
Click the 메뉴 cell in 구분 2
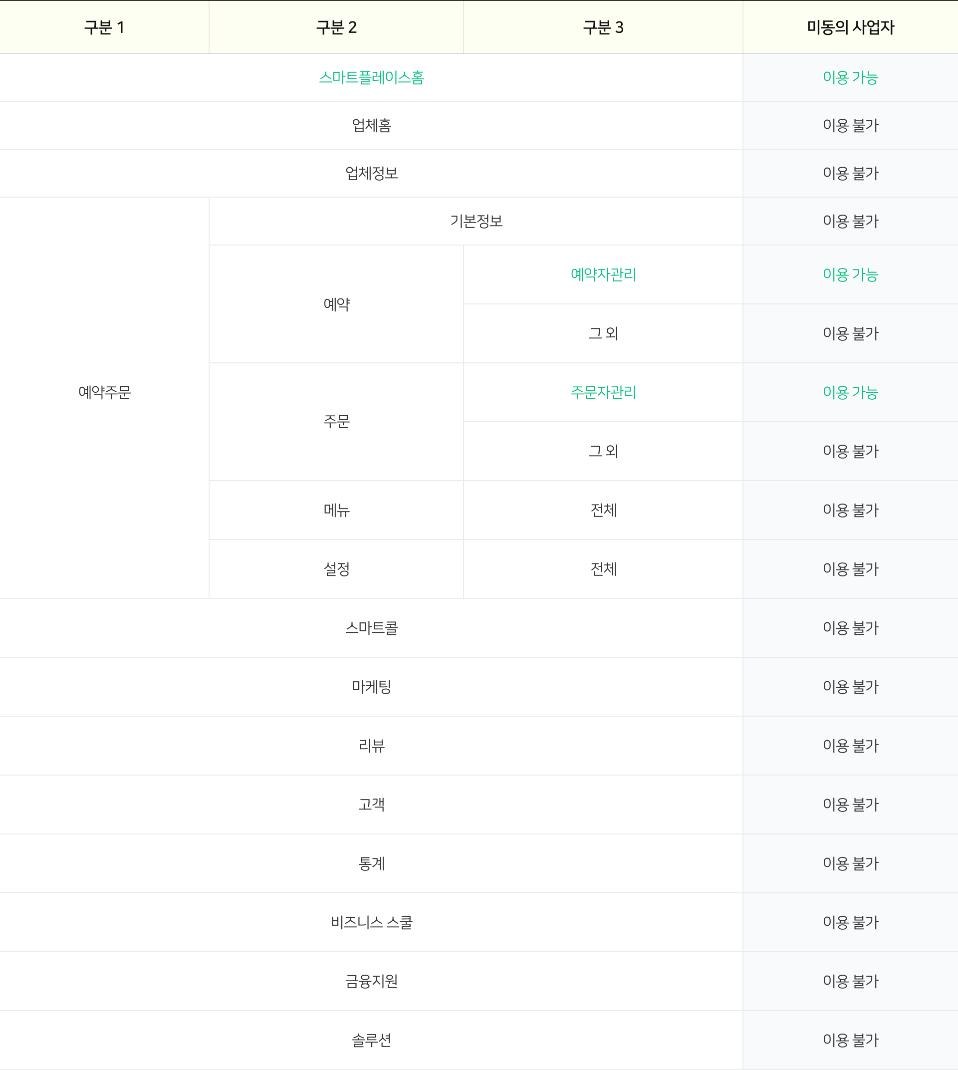pyautogui.click(x=336, y=510)
